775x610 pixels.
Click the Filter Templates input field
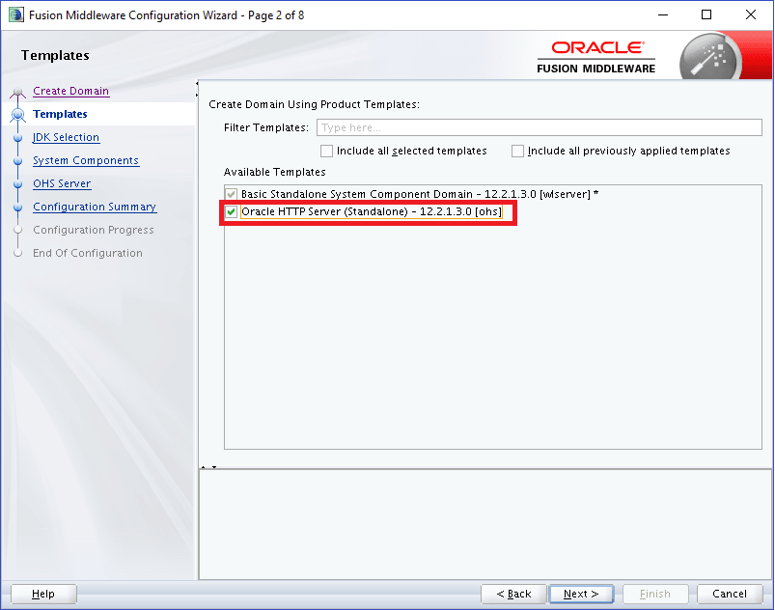tap(540, 127)
